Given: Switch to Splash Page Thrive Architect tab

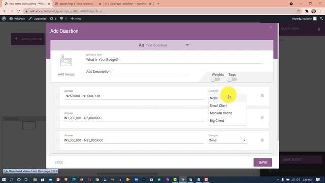Looking at the screenshot, I should point(77,4).
